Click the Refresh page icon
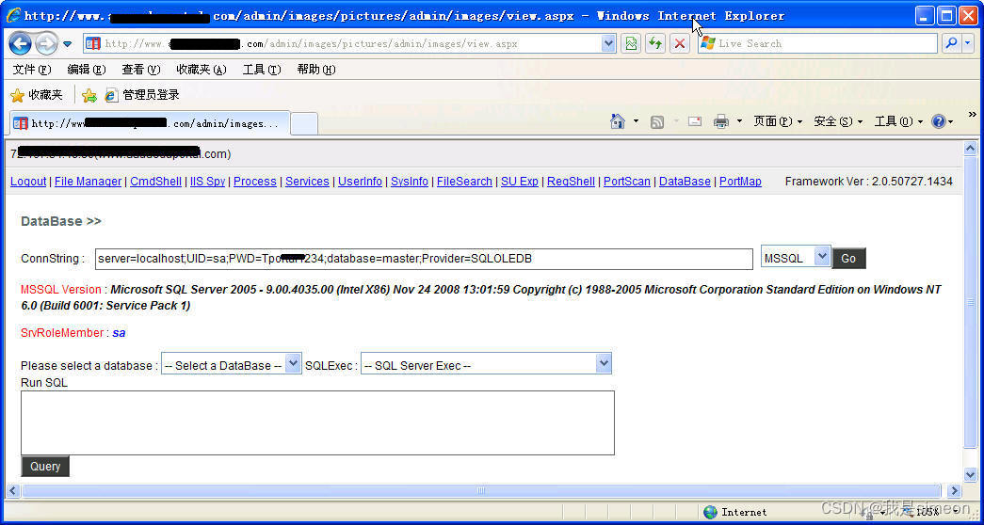 [655, 43]
